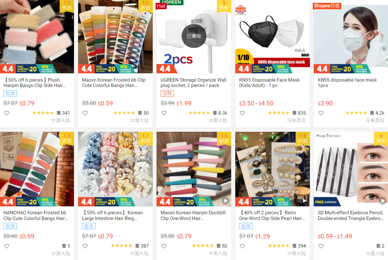388x260 pixels.
Task: Play the Eyebrow Pencil product video
Action: (x=383, y=201)
